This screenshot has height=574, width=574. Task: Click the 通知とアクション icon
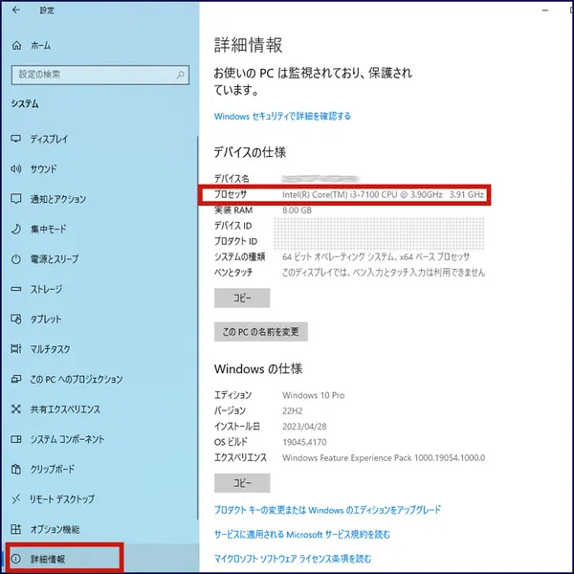15,199
